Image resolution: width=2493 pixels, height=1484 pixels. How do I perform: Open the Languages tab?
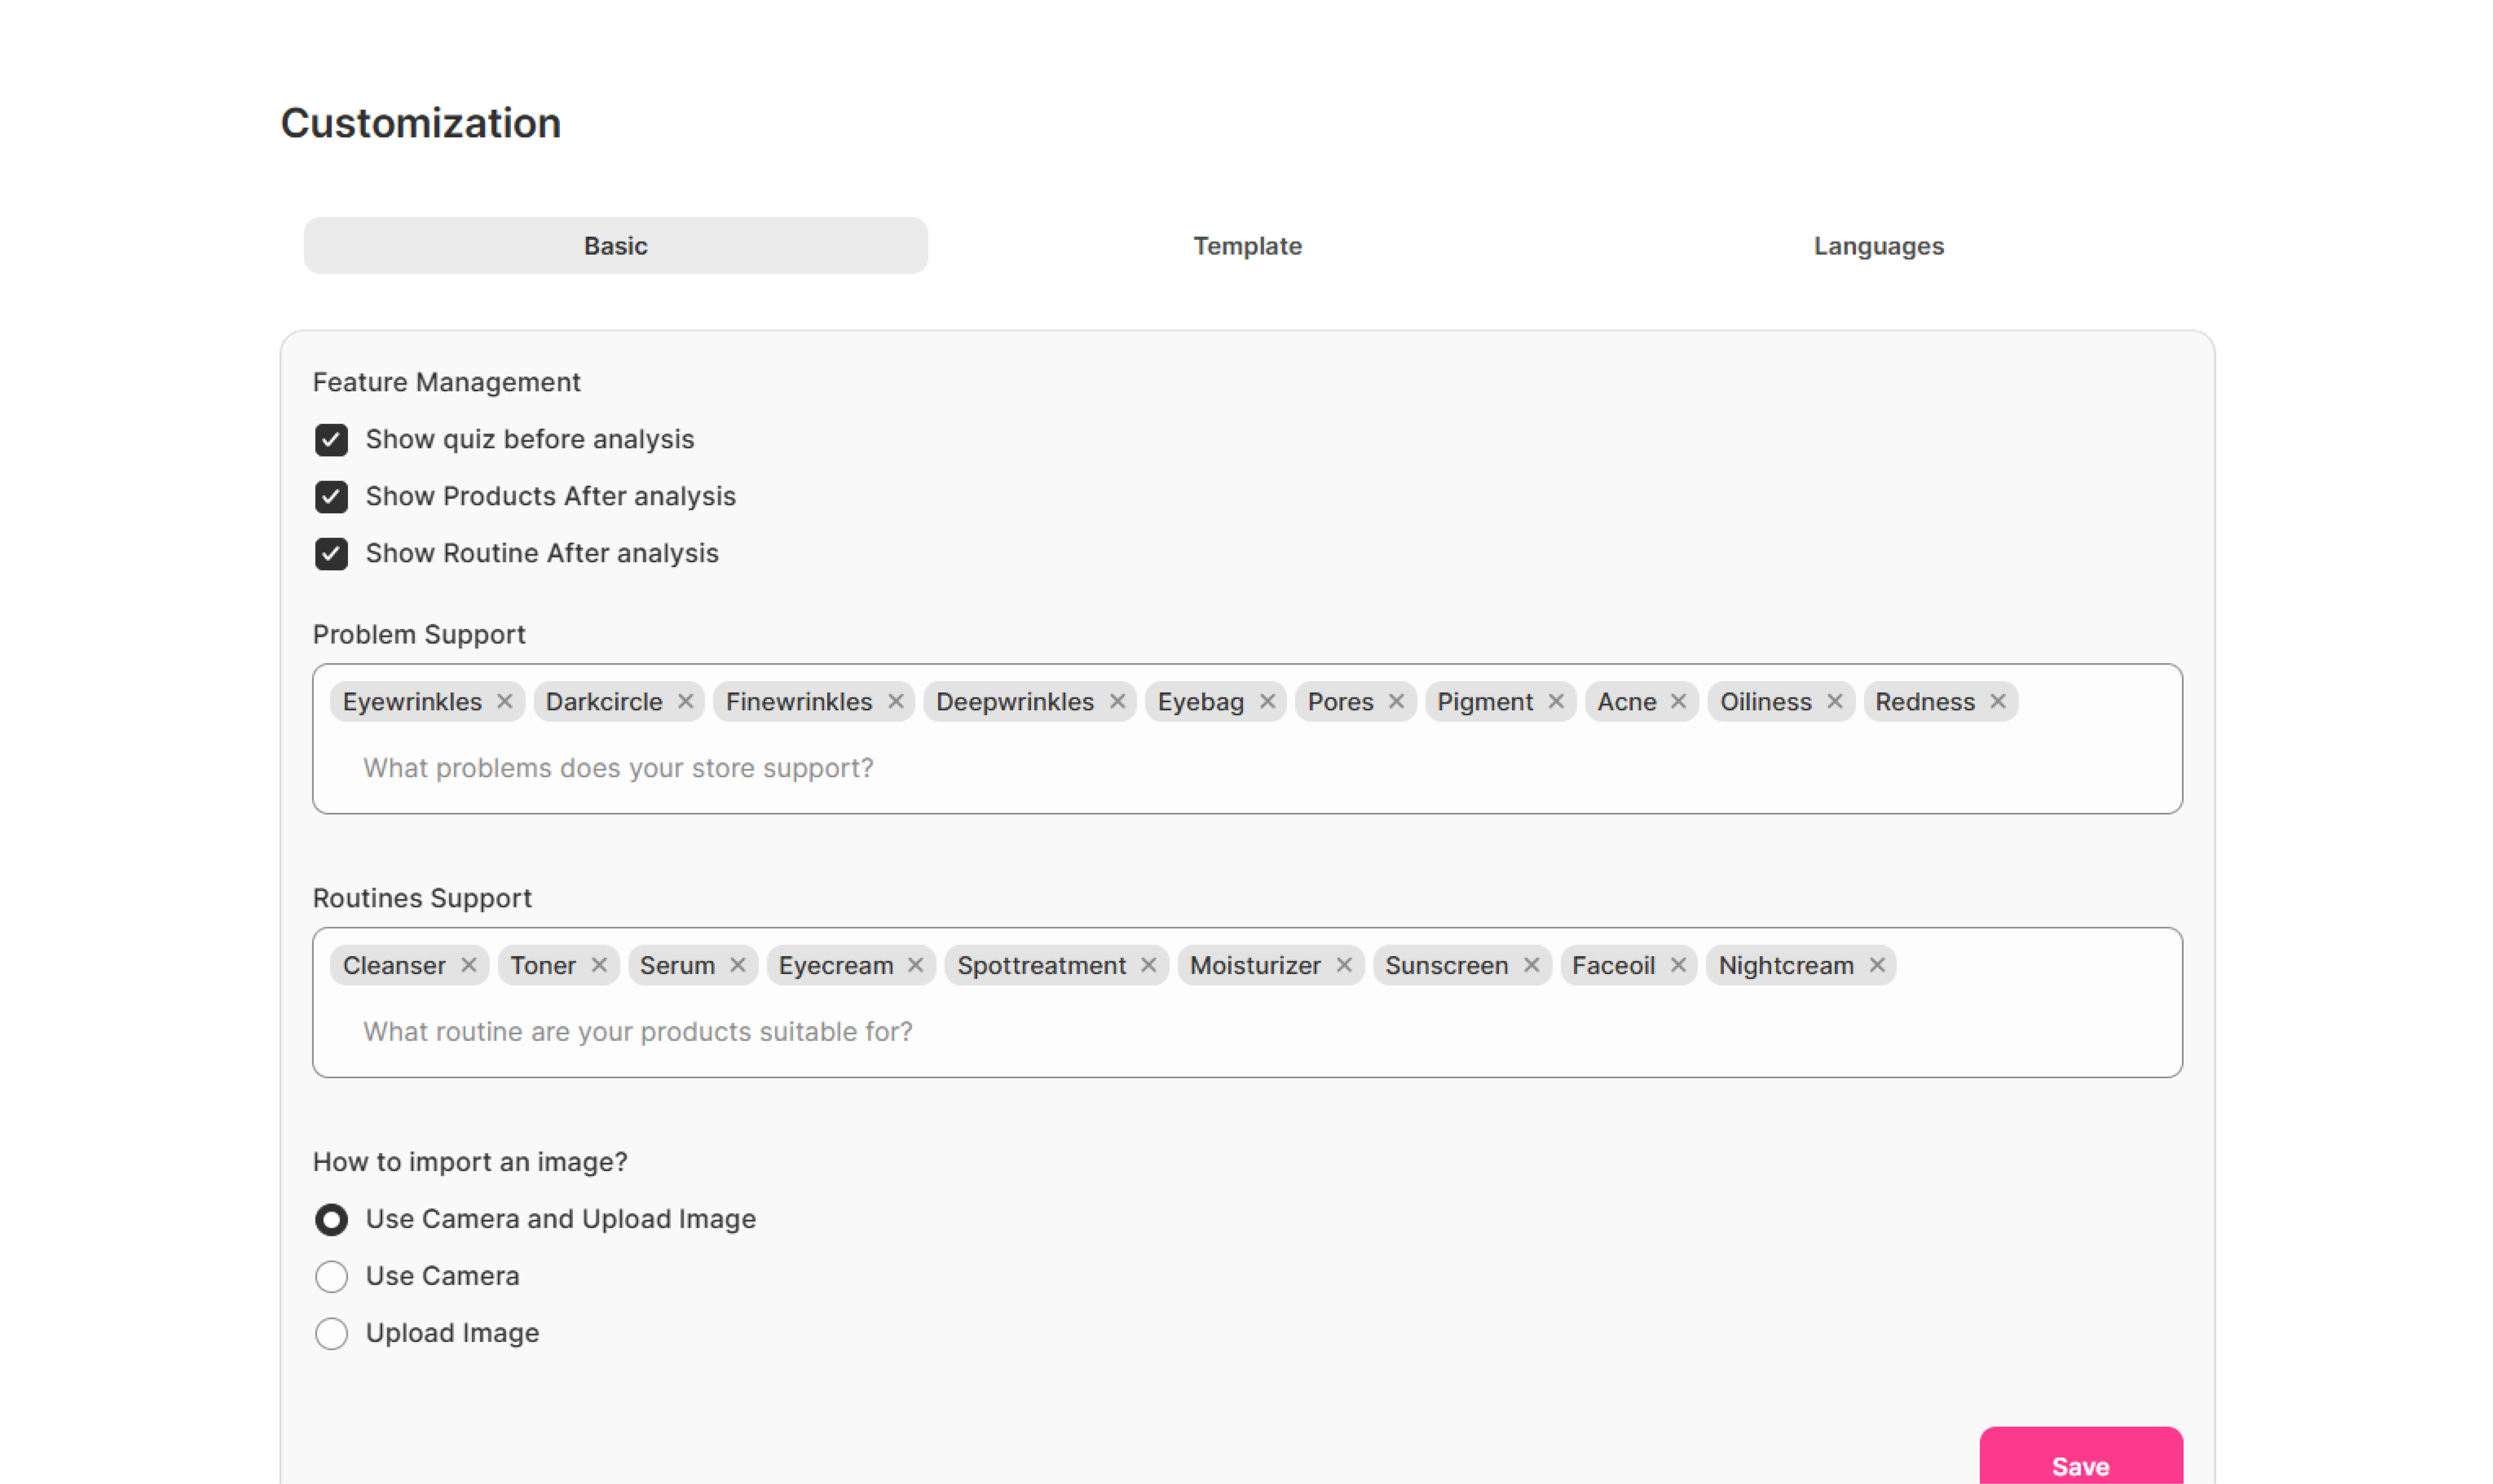tap(1878, 246)
